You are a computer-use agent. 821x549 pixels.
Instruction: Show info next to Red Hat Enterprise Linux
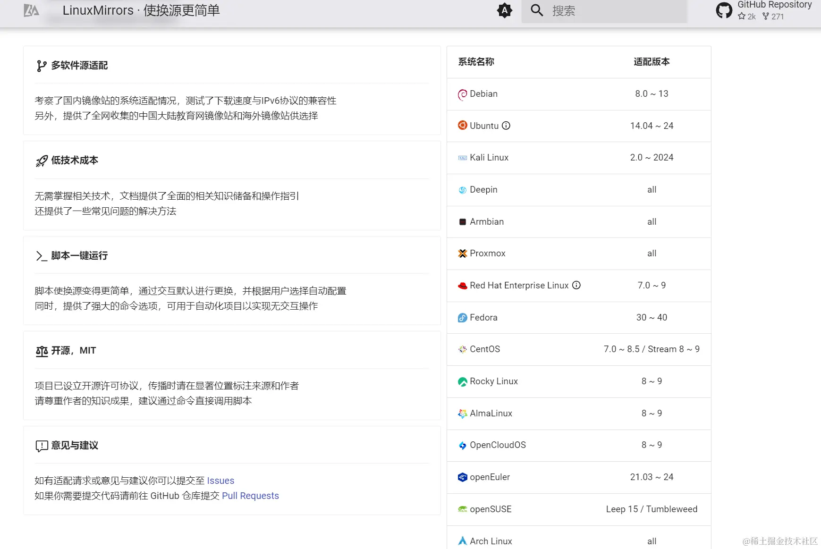tap(576, 285)
